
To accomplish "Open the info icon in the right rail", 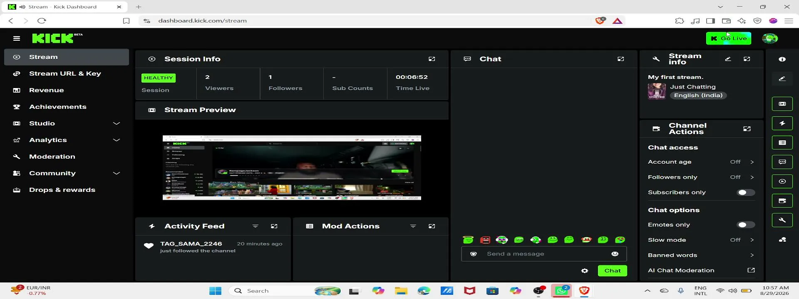I will 782,59.
